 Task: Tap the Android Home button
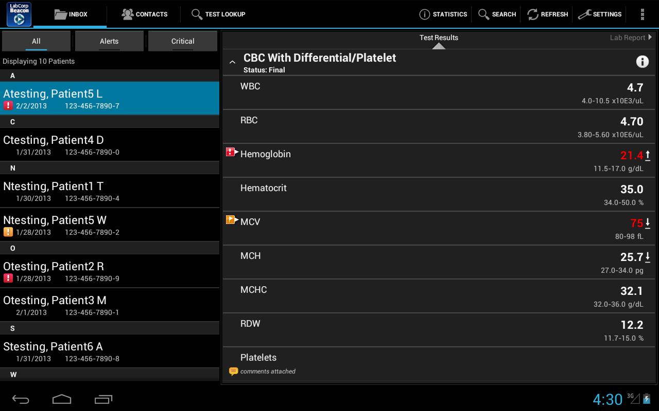click(62, 399)
